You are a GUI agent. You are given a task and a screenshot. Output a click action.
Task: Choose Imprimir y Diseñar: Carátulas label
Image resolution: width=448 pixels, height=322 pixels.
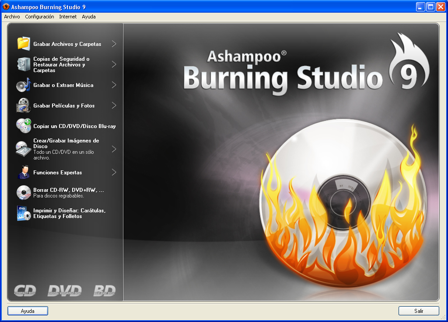coord(70,213)
